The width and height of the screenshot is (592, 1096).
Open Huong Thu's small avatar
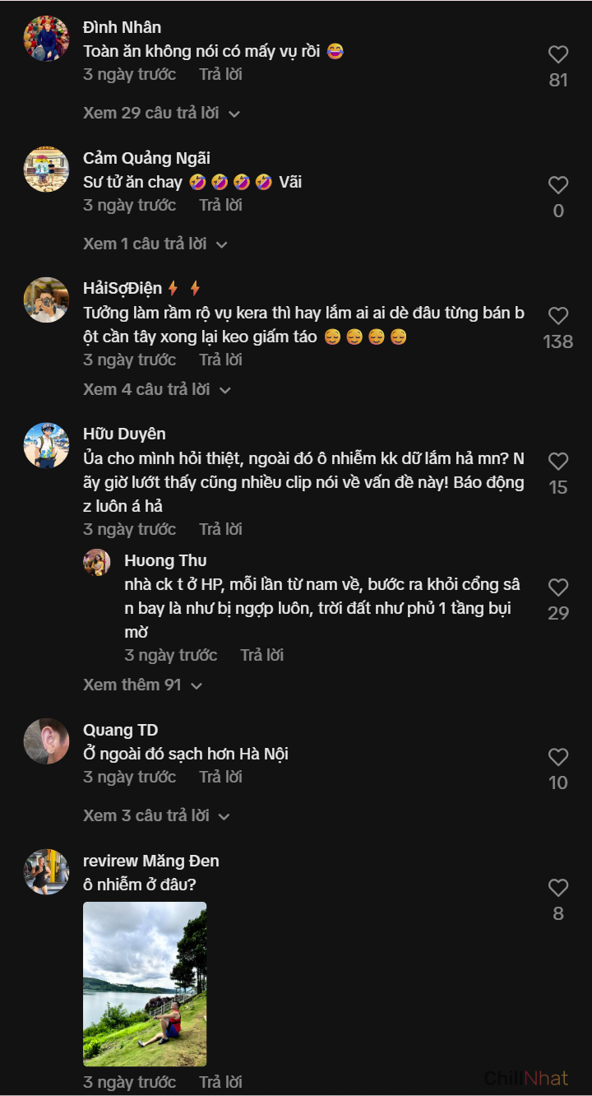click(97, 563)
